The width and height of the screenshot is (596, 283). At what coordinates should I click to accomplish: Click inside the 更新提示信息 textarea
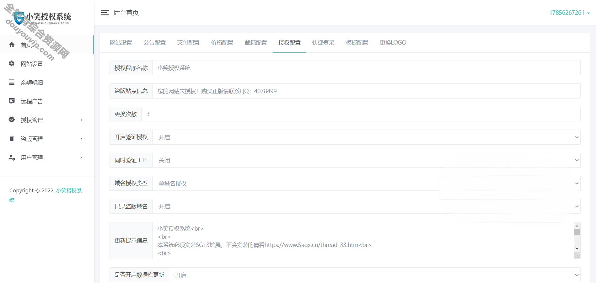pos(363,240)
